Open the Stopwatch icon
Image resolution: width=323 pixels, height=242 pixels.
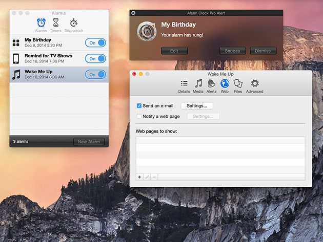[73, 23]
